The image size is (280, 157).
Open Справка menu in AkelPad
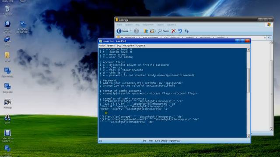[140, 46]
